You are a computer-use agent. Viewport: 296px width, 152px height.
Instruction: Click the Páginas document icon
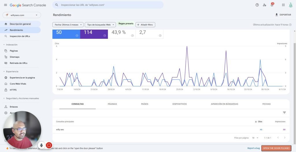pyautogui.click(x=6, y=51)
